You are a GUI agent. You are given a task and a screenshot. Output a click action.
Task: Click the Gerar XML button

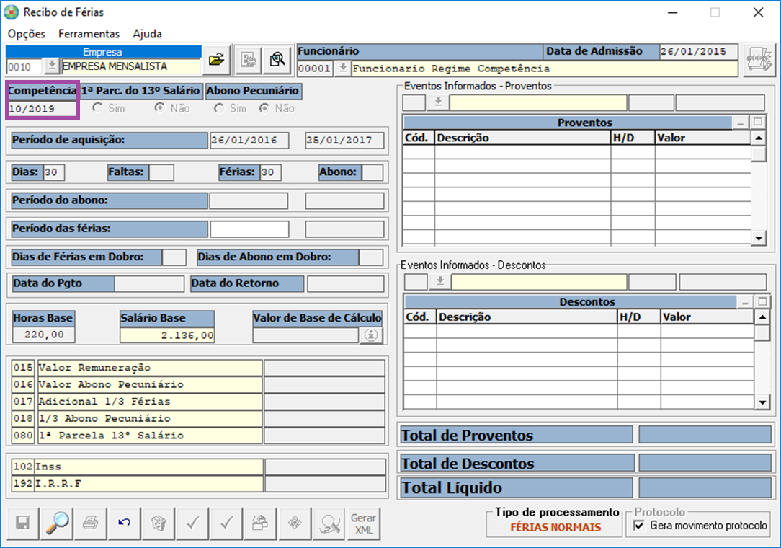point(364,523)
